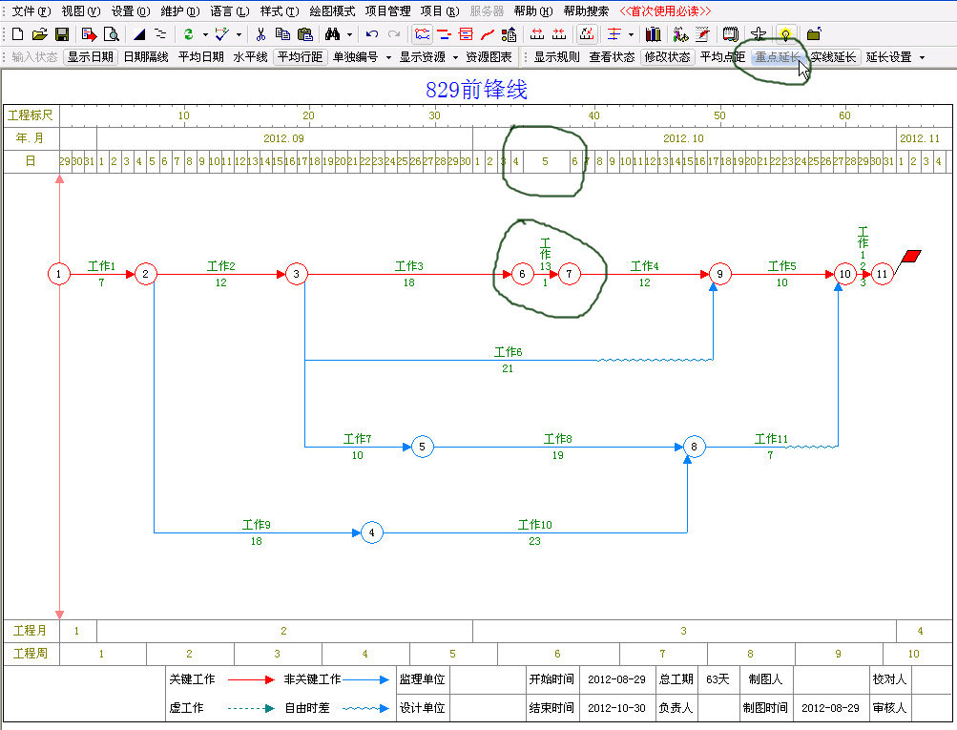This screenshot has width=957, height=730.
Task: Create a new file with the blank page icon
Action: (18, 34)
